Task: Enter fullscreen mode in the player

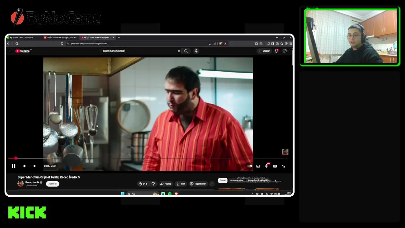Action: point(283,166)
